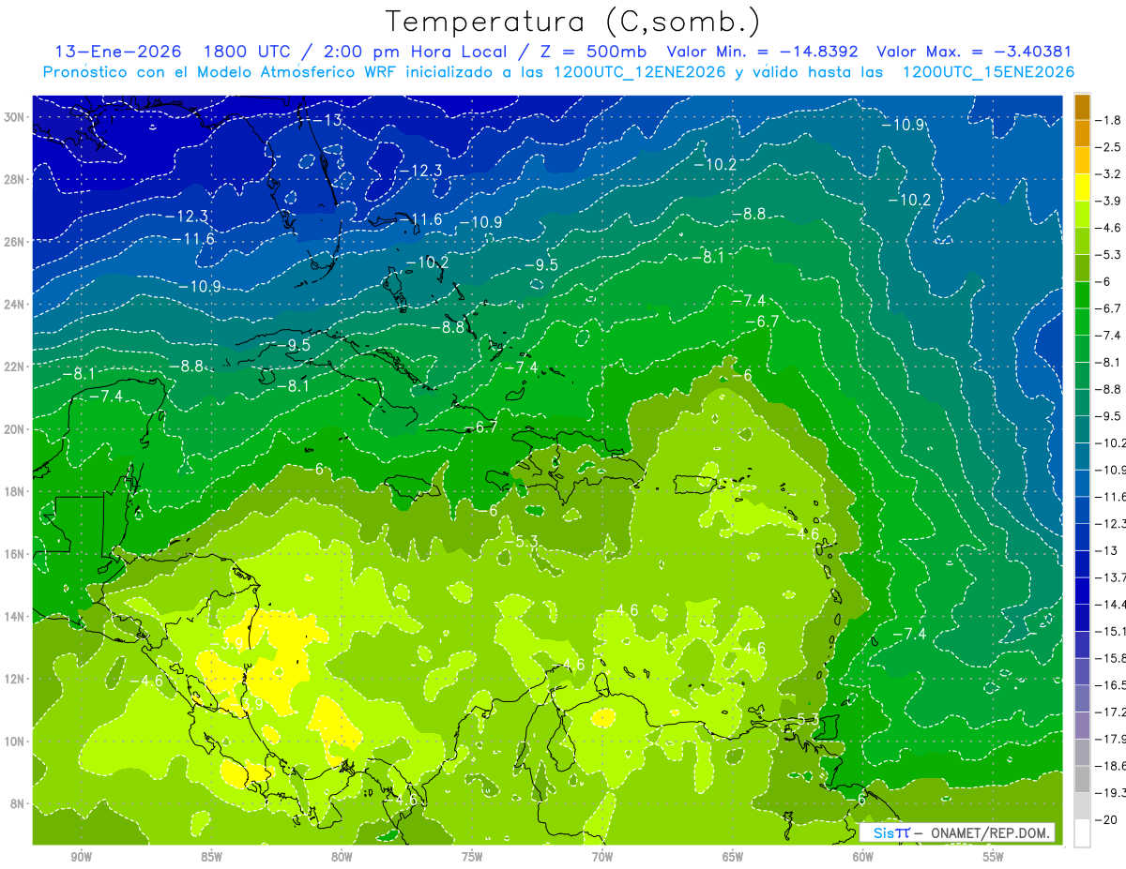Click the '13-Ene-2026' date text
The width and height of the screenshot is (1126, 869).
[117, 52]
